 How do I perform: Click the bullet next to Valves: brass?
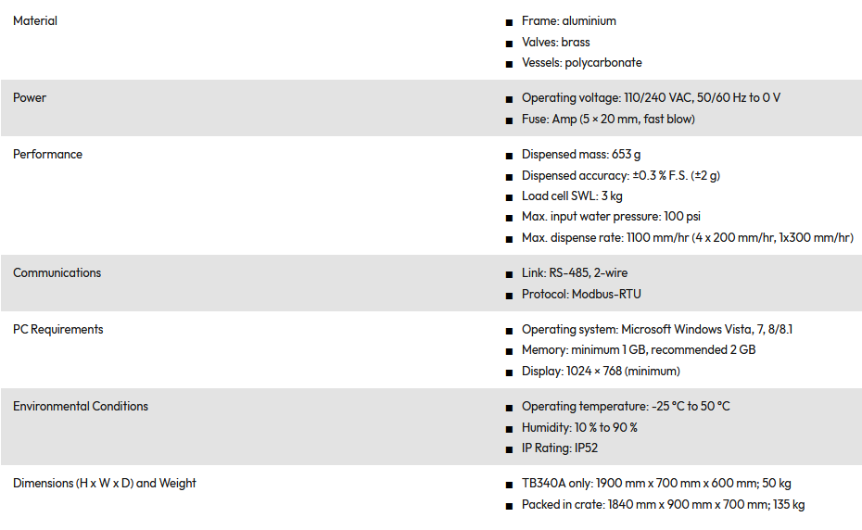coord(510,44)
